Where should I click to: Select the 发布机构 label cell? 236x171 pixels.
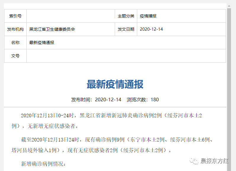click(x=15, y=29)
